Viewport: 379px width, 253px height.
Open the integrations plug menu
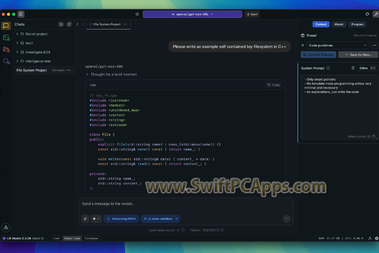pyautogui.click(x=96, y=219)
